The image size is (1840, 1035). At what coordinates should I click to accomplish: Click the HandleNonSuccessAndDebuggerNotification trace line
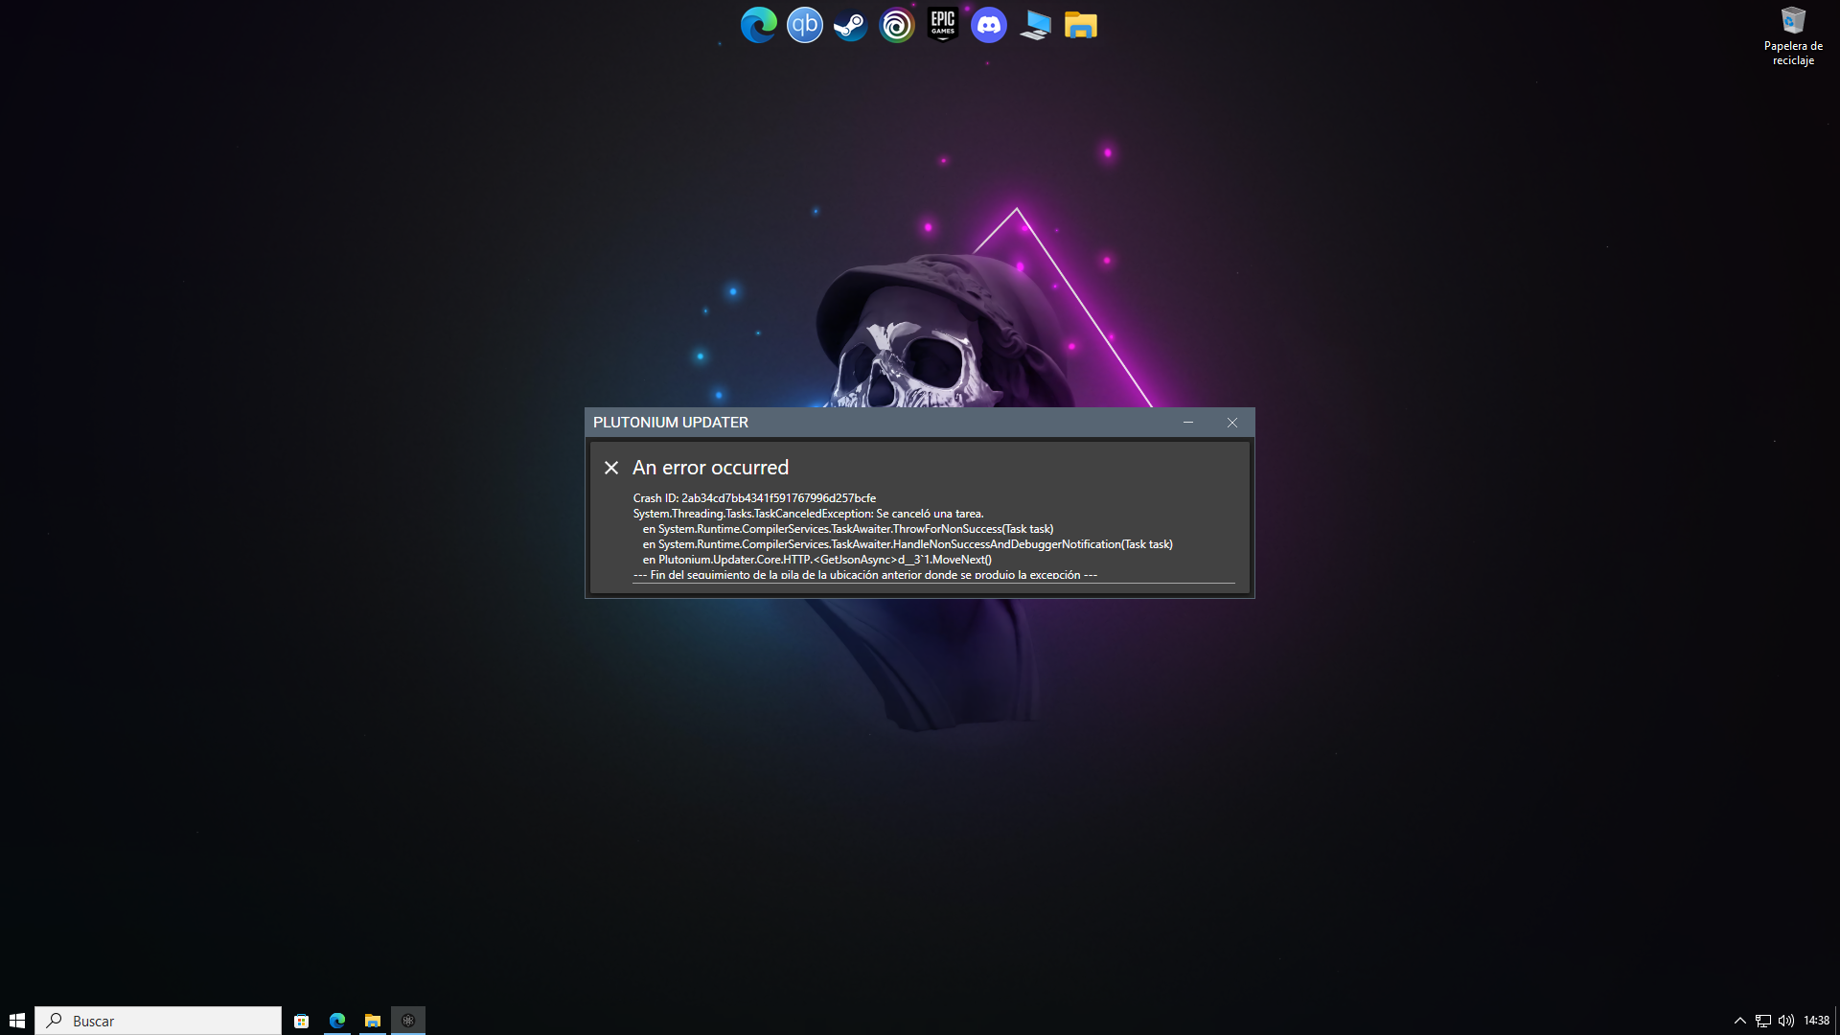coord(908,544)
